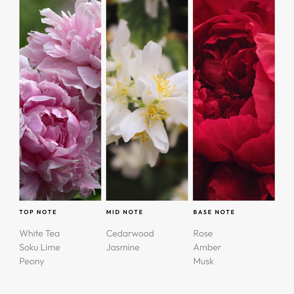The width and height of the screenshot is (294, 294).
Task: Click the Jasmine note text
Action: coord(123,247)
